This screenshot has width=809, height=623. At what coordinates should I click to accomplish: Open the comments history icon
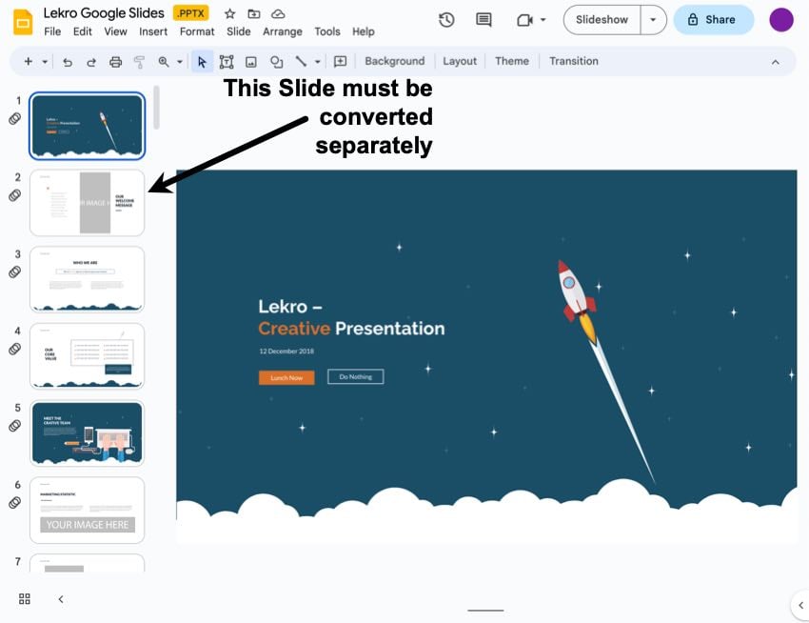(483, 20)
